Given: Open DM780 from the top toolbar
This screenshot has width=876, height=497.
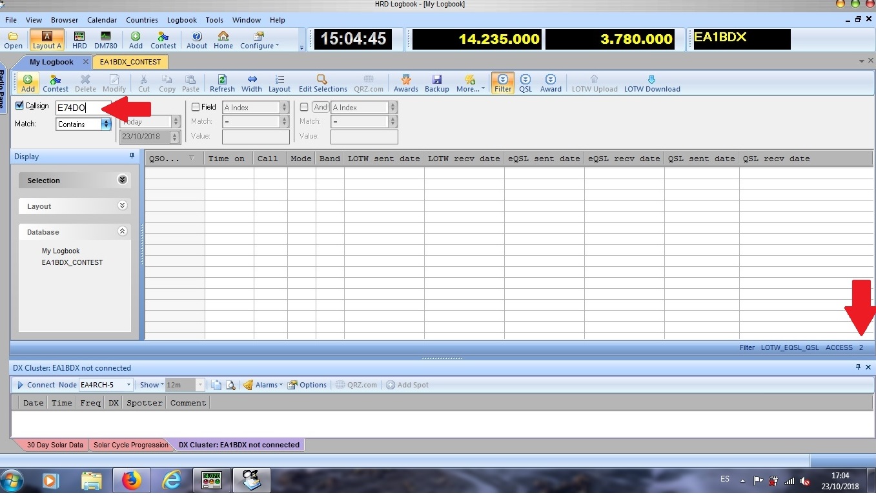Looking at the screenshot, I should pos(105,40).
